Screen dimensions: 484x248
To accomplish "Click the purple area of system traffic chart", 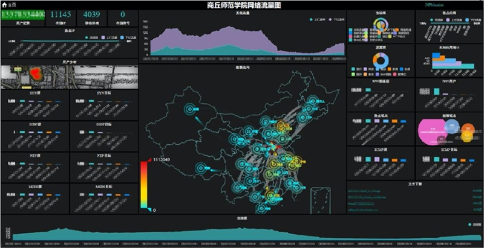I will [229, 37].
